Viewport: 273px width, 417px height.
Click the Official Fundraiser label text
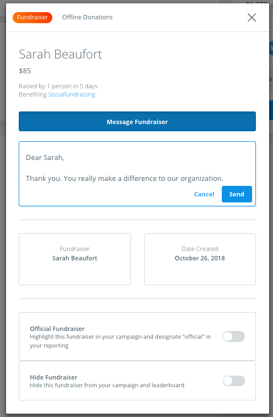[57, 329]
